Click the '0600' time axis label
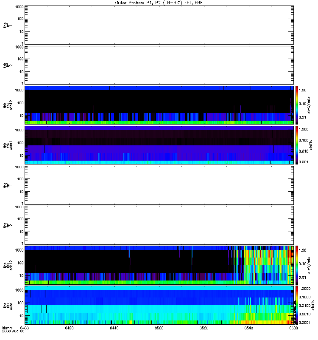The image size is (318, 340). pos(293,328)
